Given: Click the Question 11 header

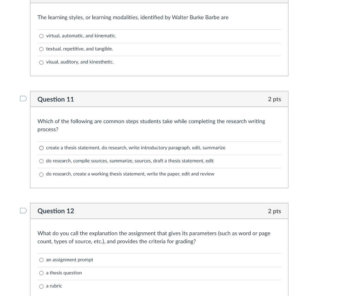Looking at the screenshot, I should click(56, 99).
